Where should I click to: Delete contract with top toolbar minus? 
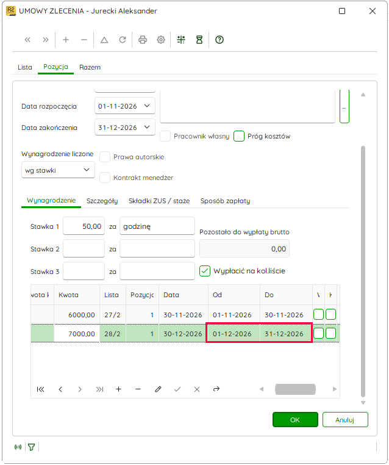click(84, 40)
